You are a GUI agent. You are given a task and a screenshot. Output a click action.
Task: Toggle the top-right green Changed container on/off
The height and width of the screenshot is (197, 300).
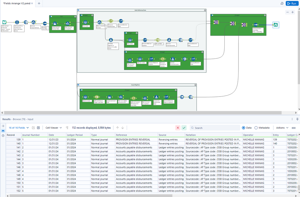[x=212, y=15]
